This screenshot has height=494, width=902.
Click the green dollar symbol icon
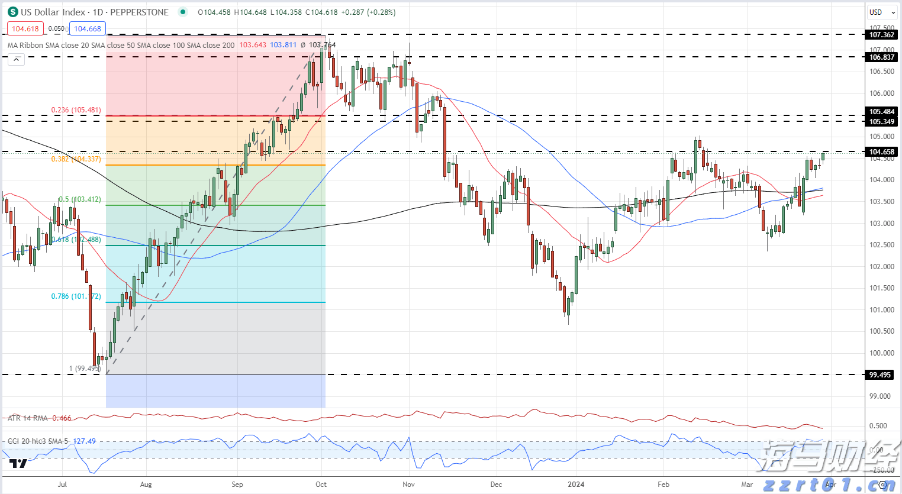(12, 12)
